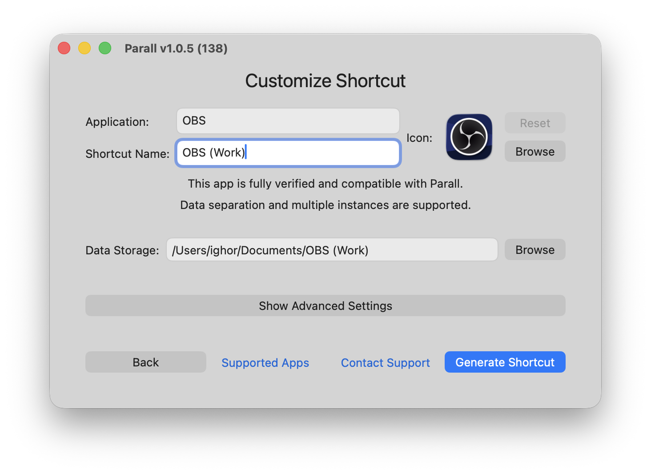
Task: Click the Icon label next to the preview
Action: [419, 138]
